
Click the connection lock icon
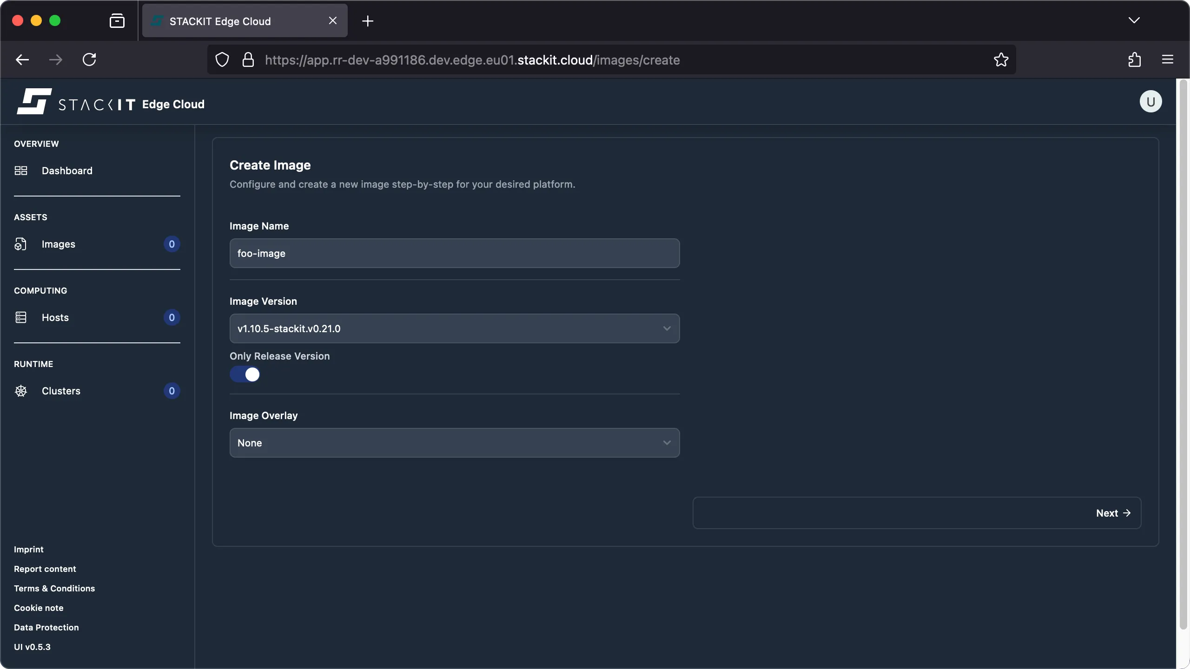248,59
